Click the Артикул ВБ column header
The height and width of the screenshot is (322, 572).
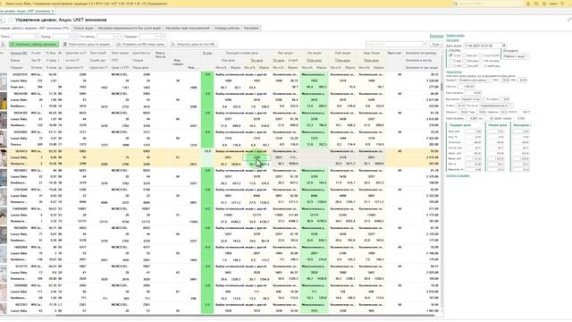point(18,54)
